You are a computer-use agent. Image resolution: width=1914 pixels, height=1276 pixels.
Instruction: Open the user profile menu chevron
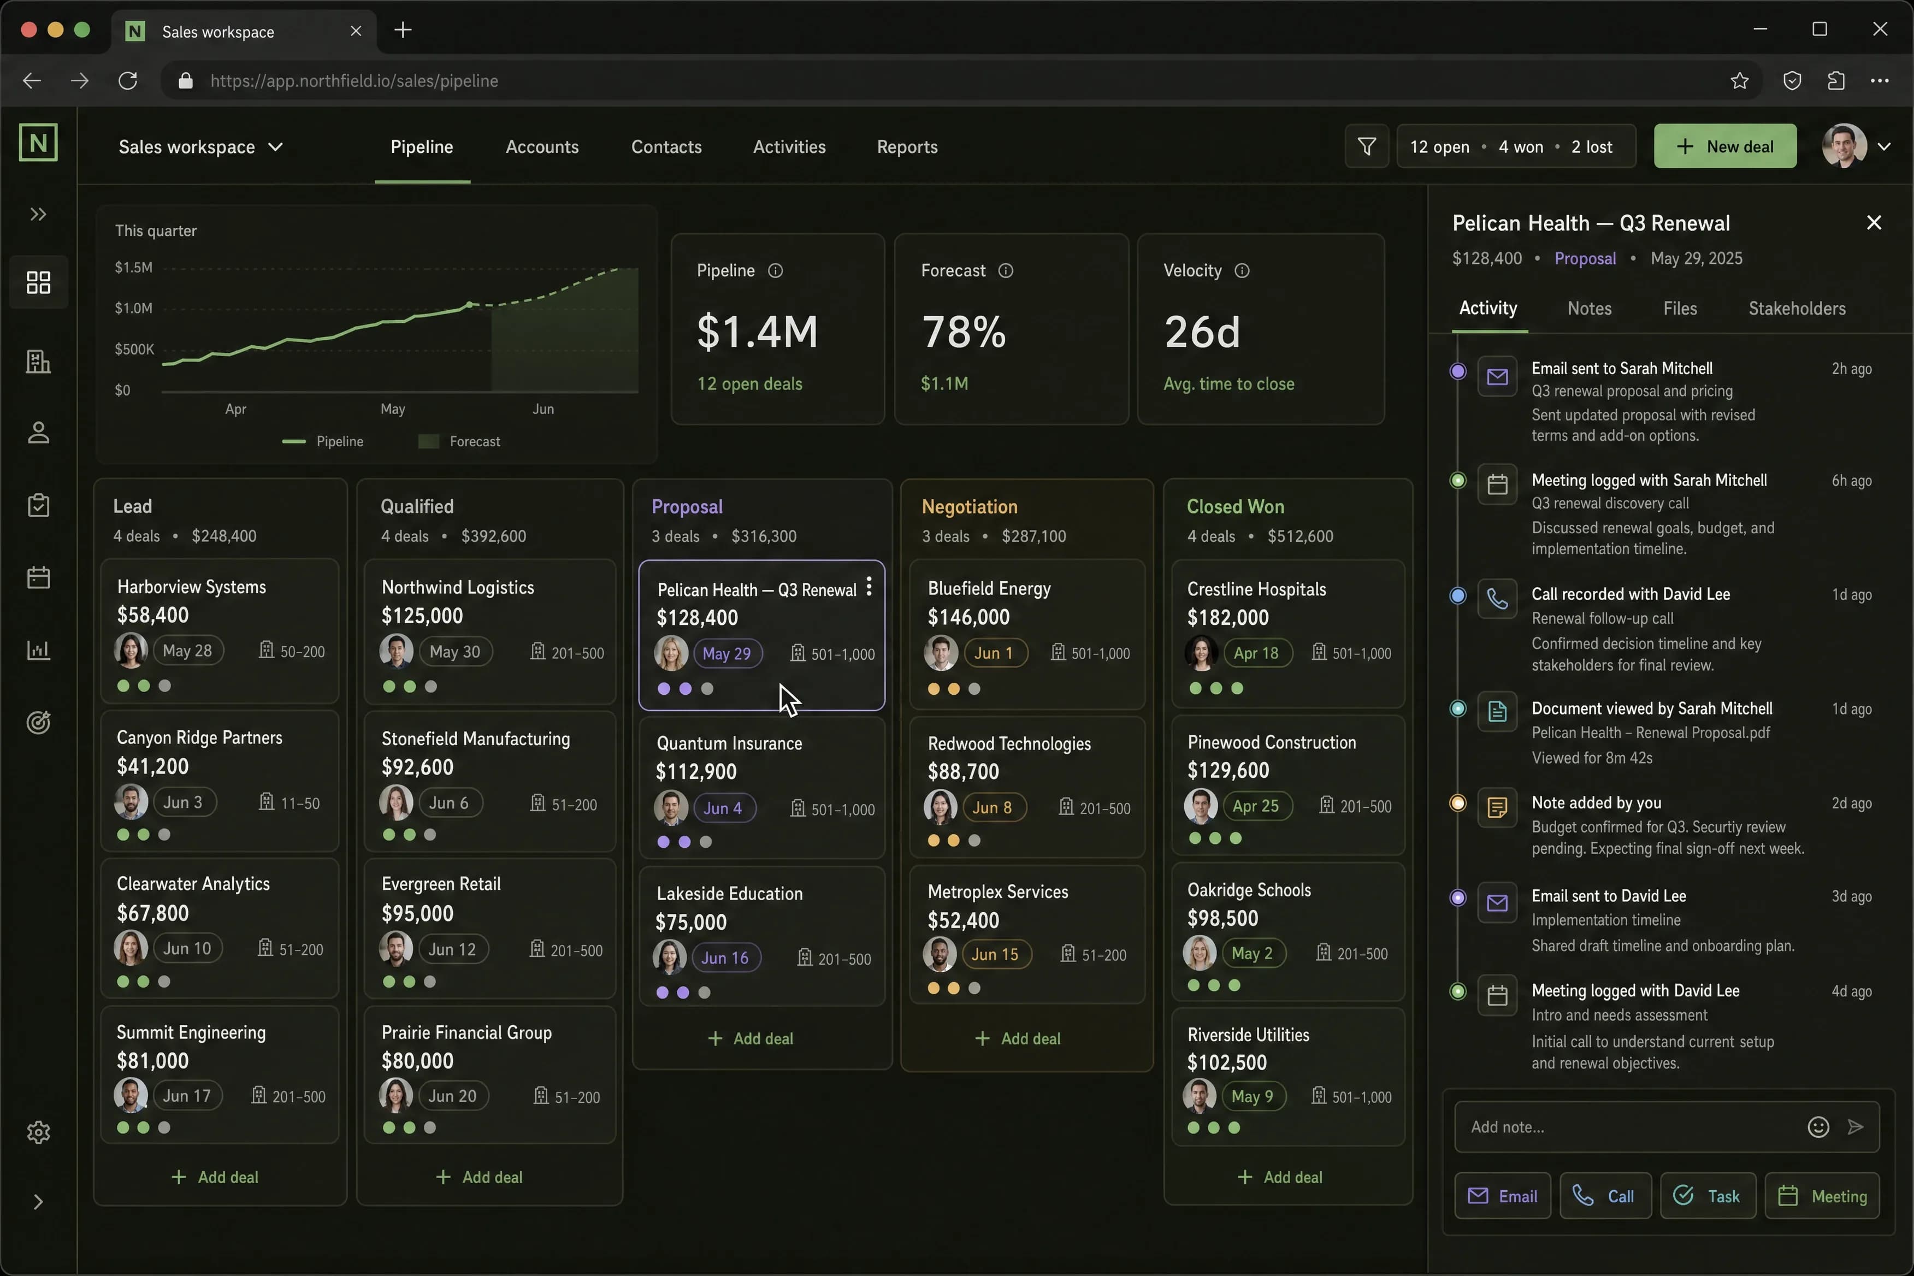tap(1884, 146)
